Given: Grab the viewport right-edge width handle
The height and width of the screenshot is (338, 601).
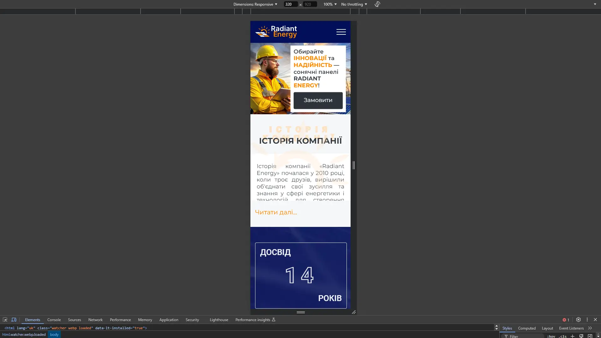Looking at the screenshot, I should click(x=354, y=165).
